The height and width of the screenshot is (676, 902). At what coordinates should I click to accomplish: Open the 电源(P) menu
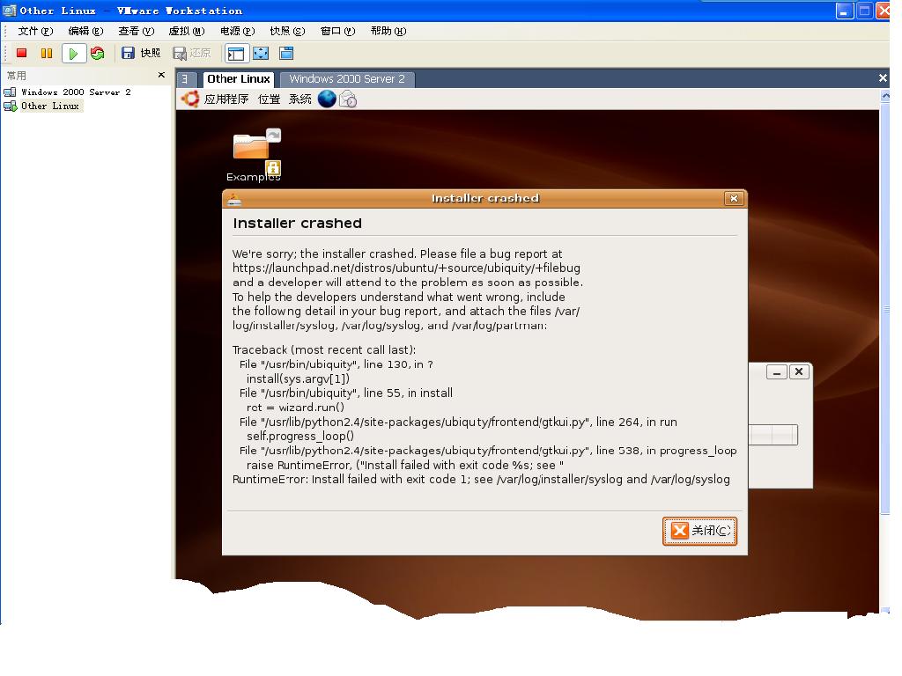[237, 31]
